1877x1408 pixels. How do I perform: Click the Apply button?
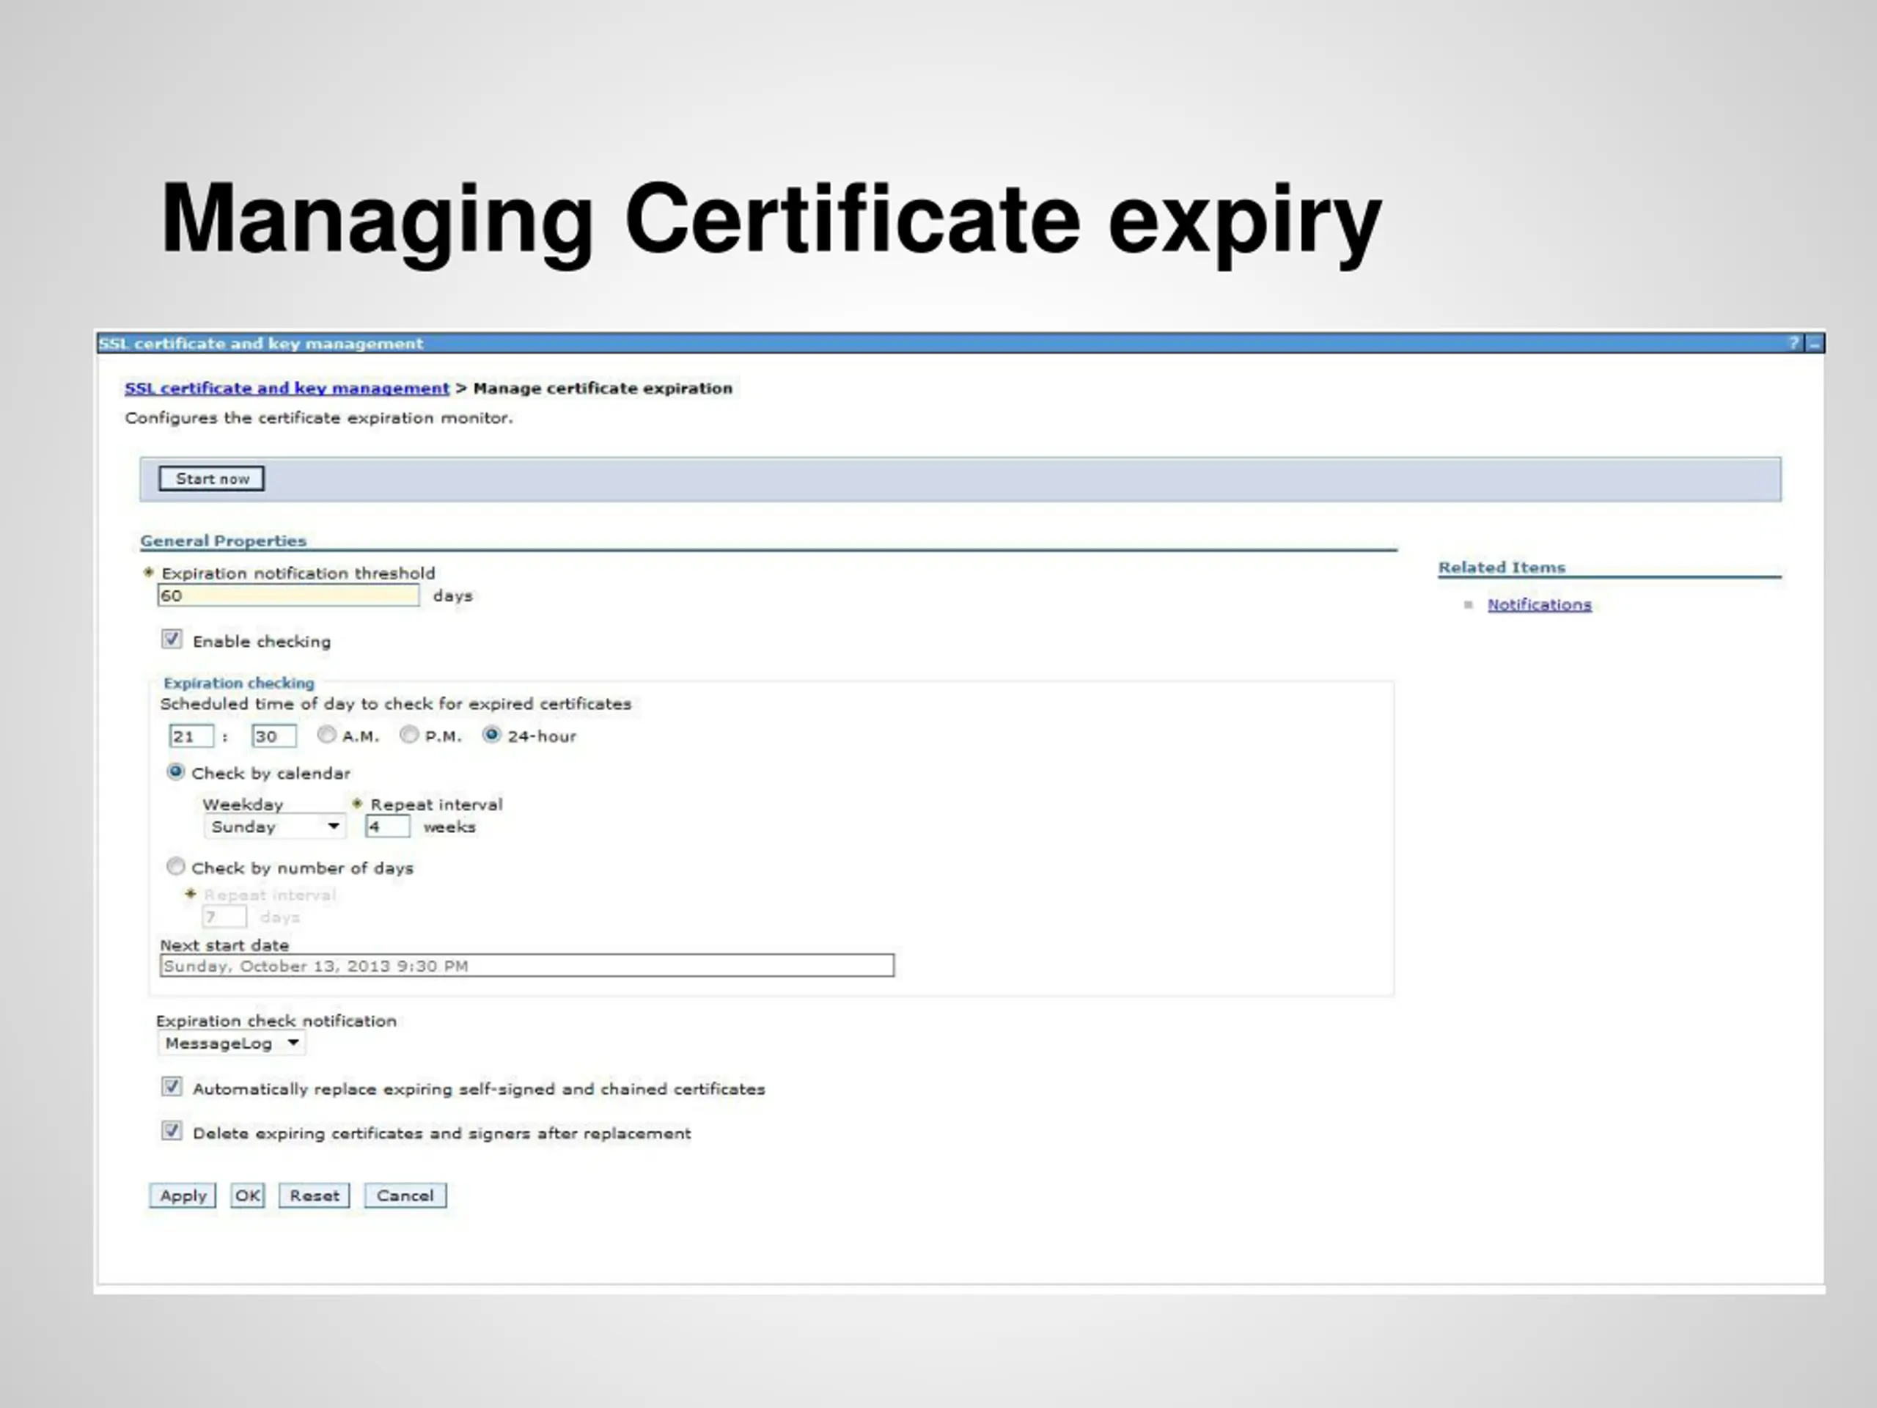pos(183,1196)
